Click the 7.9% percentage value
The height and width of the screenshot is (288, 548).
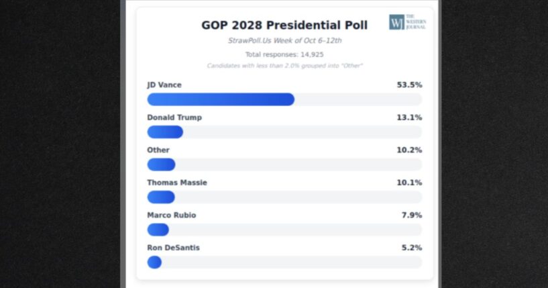(411, 215)
